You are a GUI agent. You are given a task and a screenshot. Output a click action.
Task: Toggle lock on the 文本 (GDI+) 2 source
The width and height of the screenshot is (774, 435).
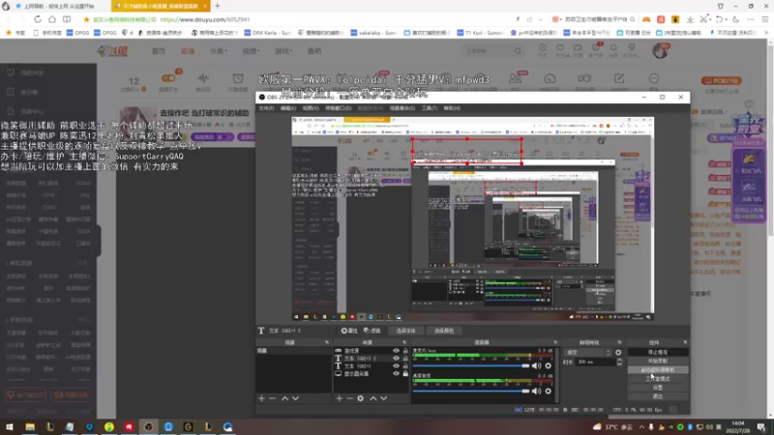click(405, 359)
